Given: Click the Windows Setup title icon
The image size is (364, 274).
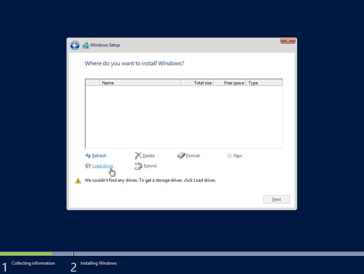Looking at the screenshot, I should coord(86,45).
